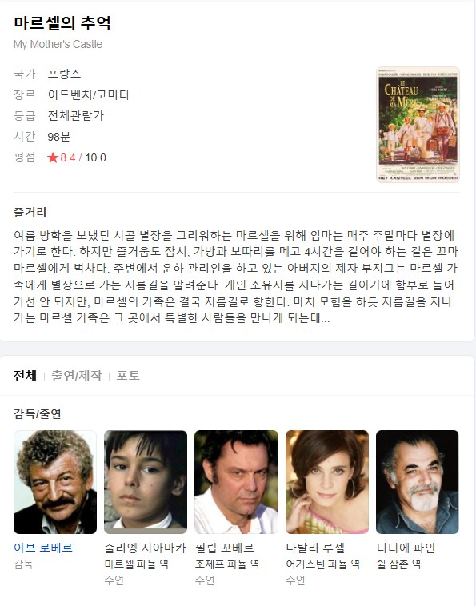Open 줄리엥 시아마카 portrait photo

tap(146, 482)
